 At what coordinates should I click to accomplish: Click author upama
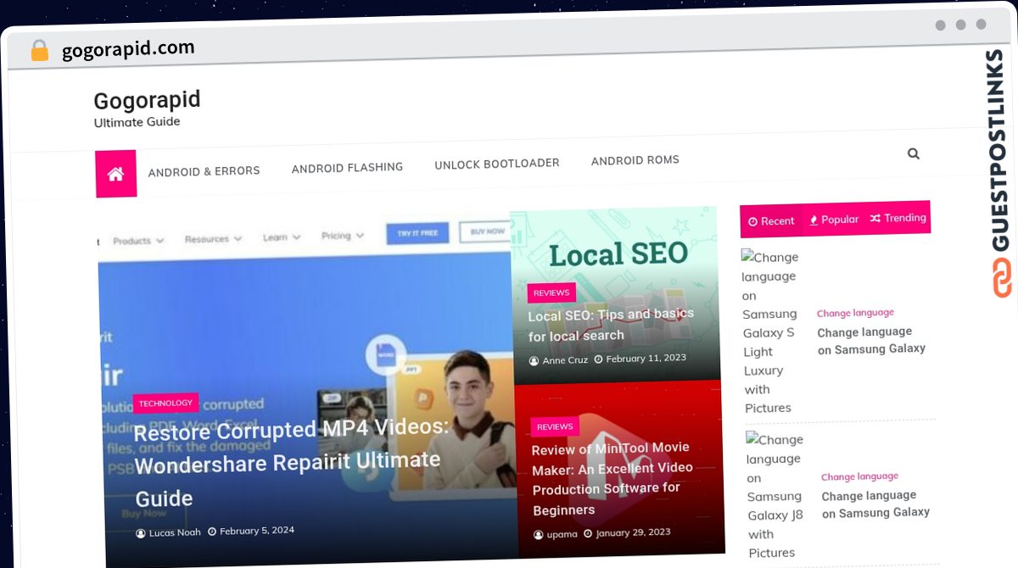556,535
